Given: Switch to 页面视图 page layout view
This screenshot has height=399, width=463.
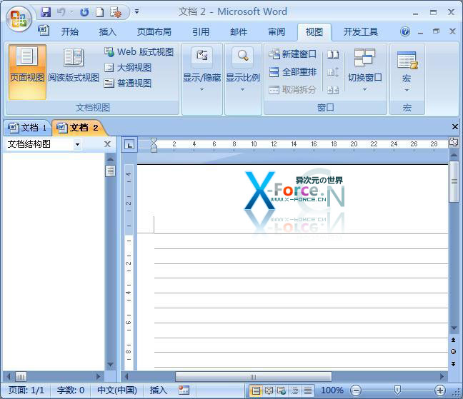Looking at the screenshot, I should click(x=27, y=71).
